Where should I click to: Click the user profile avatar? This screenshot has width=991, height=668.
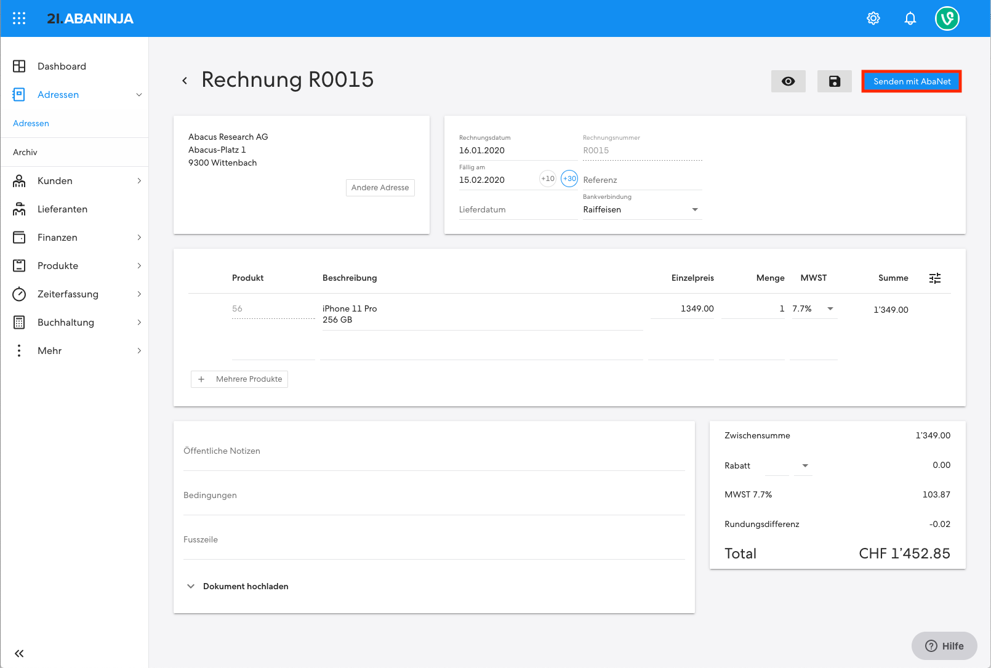tap(947, 18)
